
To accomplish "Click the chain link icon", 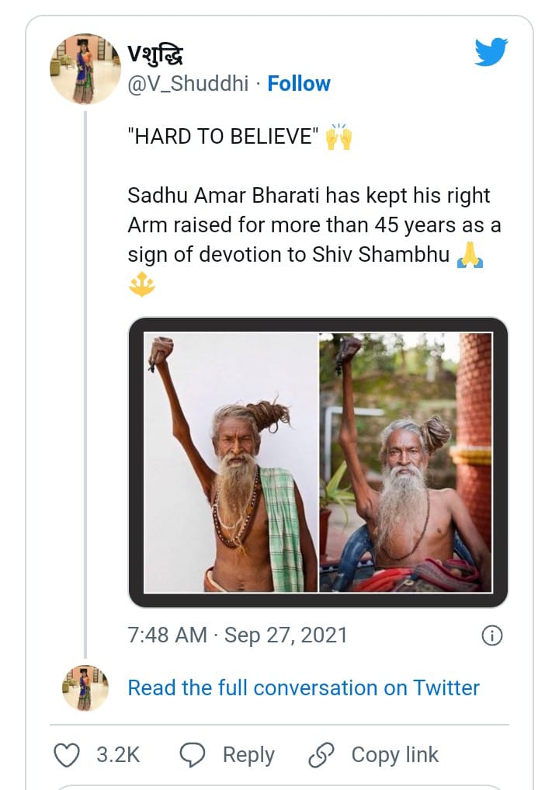I will [321, 755].
